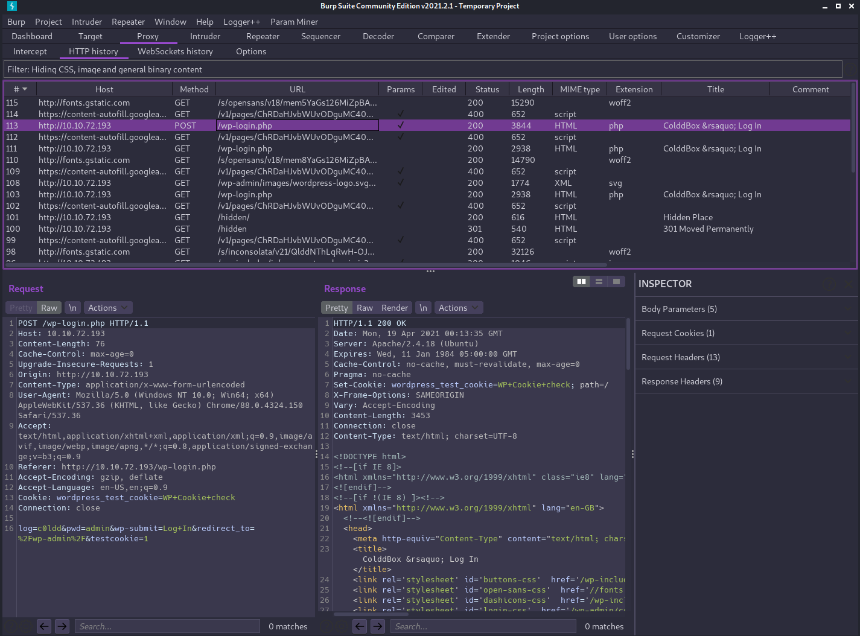
Task: Go to next match in Response search
Action: (378, 626)
